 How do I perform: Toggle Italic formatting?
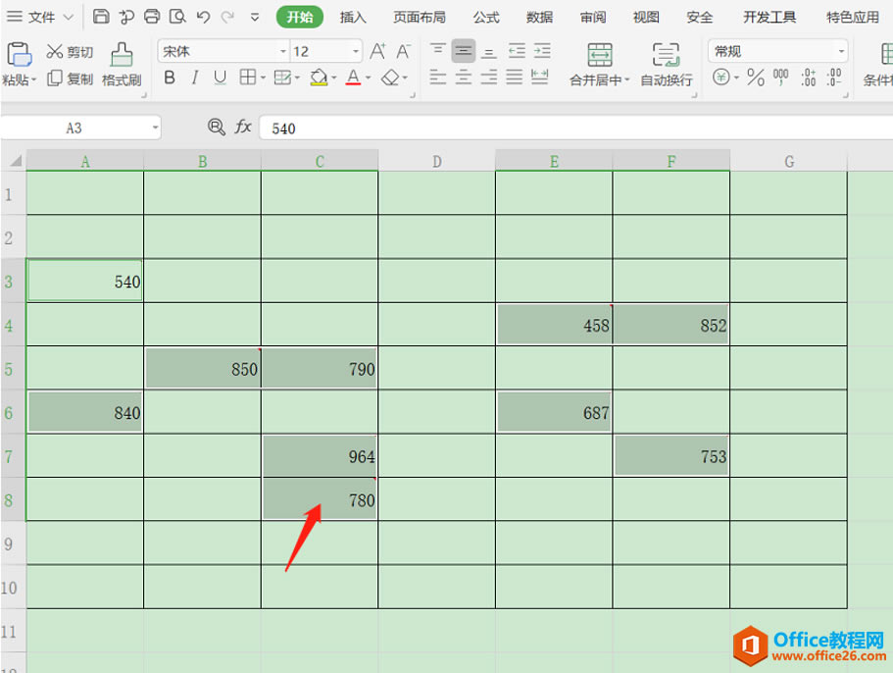click(194, 77)
